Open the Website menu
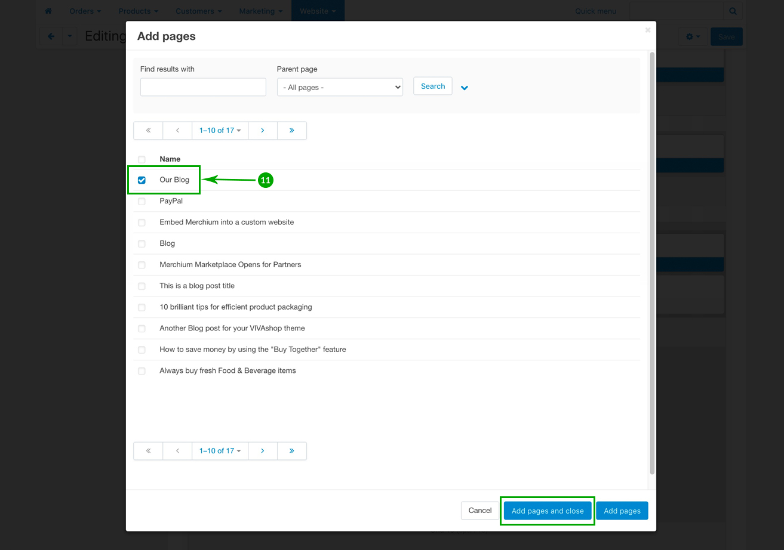 click(x=317, y=11)
